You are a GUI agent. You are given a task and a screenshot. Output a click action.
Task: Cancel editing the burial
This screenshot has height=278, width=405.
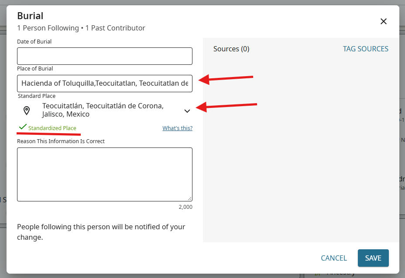[334, 258]
